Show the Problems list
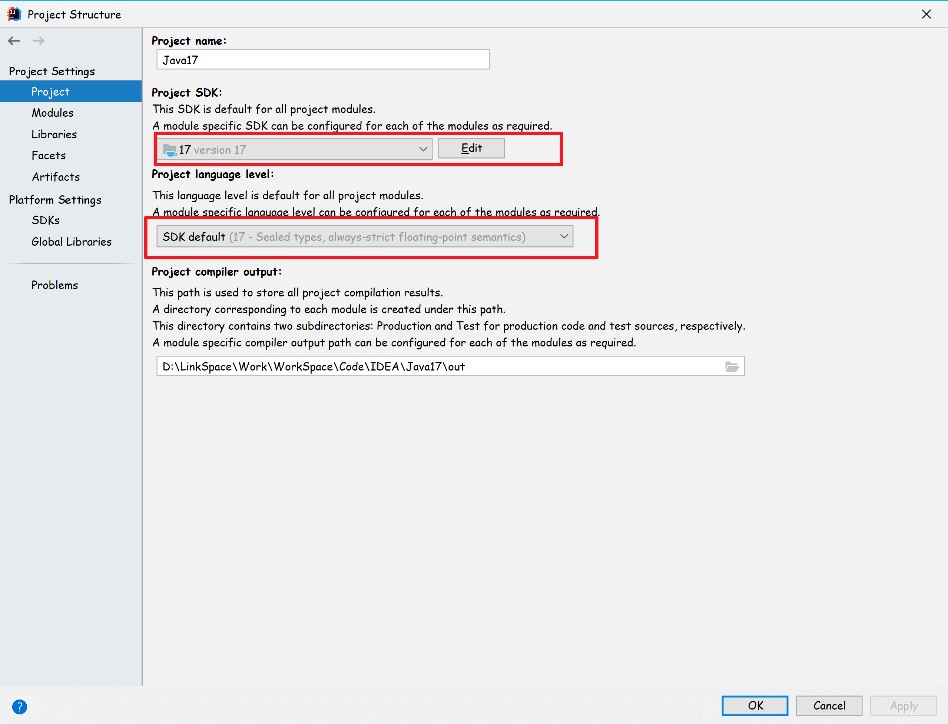This screenshot has height=724, width=948. coord(54,285)
